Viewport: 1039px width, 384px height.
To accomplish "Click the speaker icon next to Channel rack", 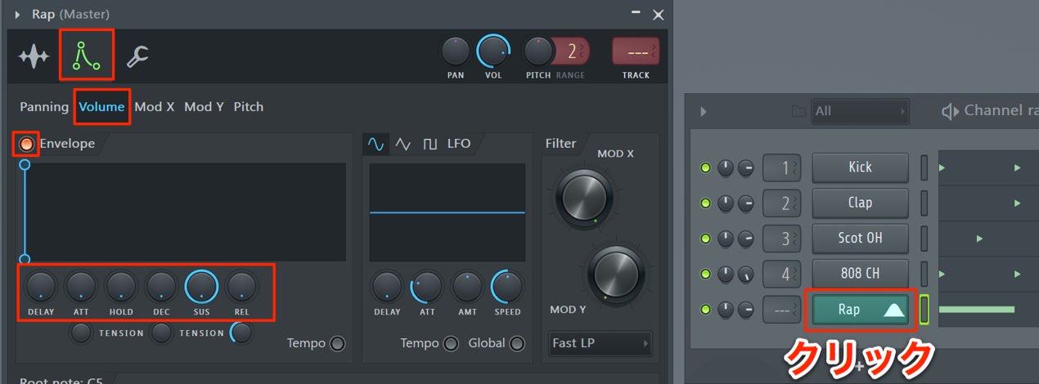I will (950, 111).
